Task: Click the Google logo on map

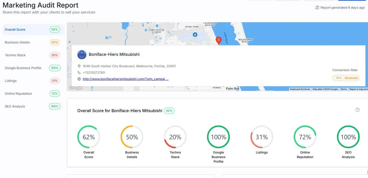Action: pyautogui.click(x=76, y=88)
